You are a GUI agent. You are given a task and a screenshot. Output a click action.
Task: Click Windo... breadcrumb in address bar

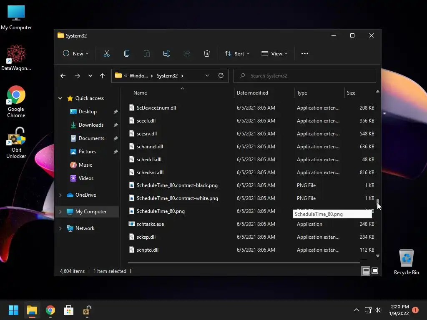coord(138,76)
